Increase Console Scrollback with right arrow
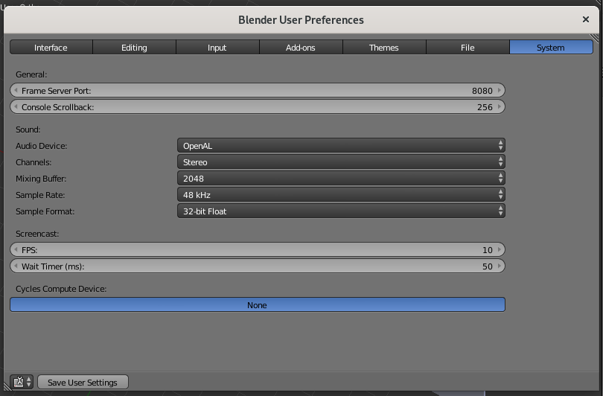Viewport: 603px width, 396px height. coord(500,106)
